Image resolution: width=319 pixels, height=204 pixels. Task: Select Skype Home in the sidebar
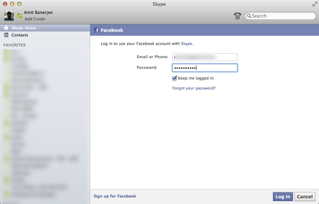coord(45,28)
